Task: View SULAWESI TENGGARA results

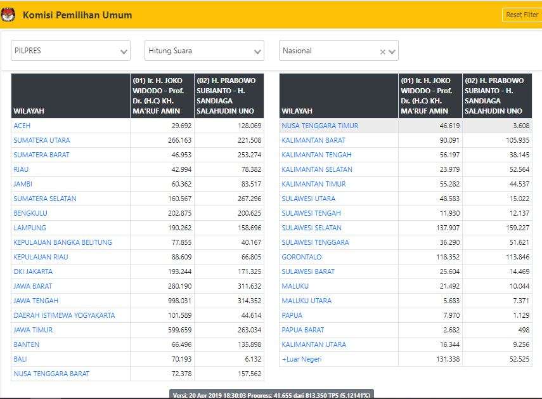Action: tap(316, 242)
